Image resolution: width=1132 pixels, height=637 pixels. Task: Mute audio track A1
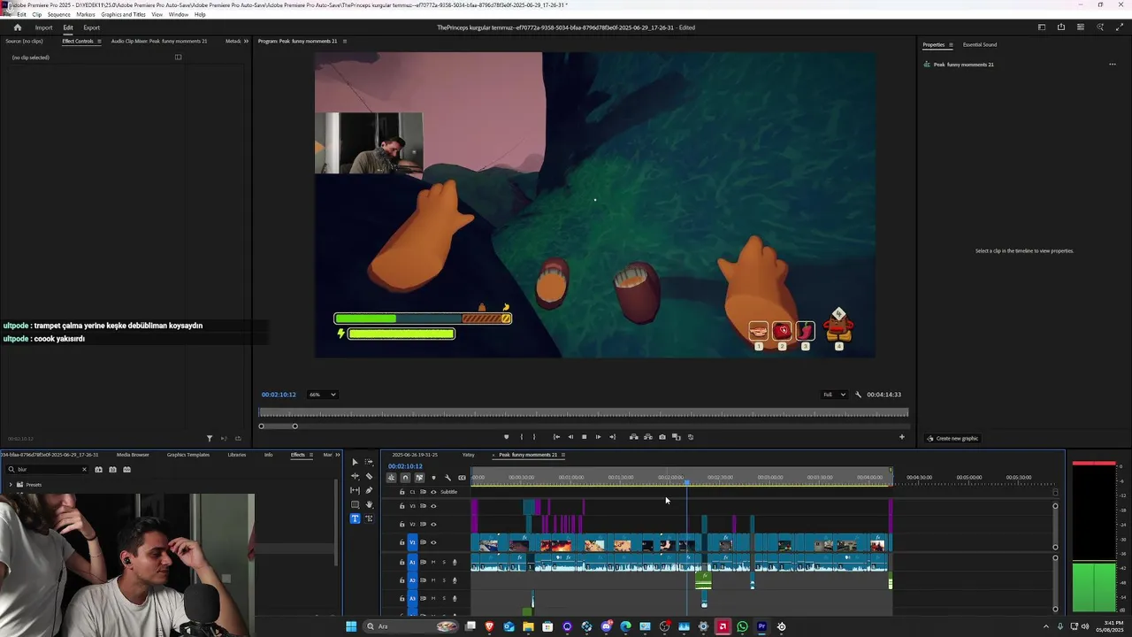click(x=433, y=562)
